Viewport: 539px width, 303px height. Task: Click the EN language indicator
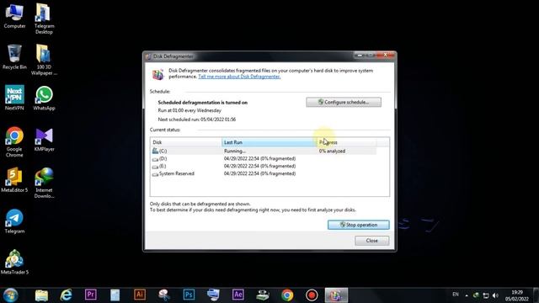point(456,295)
